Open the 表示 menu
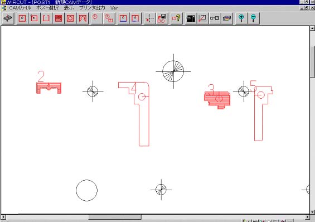This screenshot has width=315, height=222. [69, 8]
